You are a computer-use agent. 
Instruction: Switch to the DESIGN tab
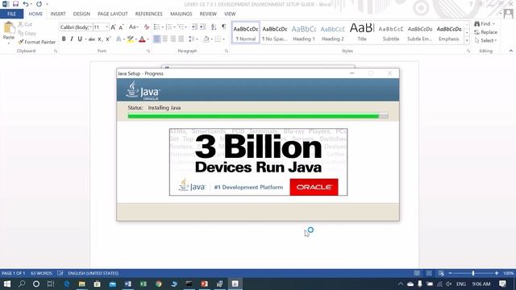(81, 14)
